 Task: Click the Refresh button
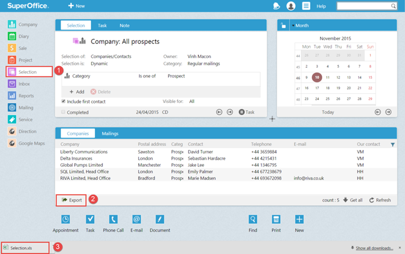(380, 200)
